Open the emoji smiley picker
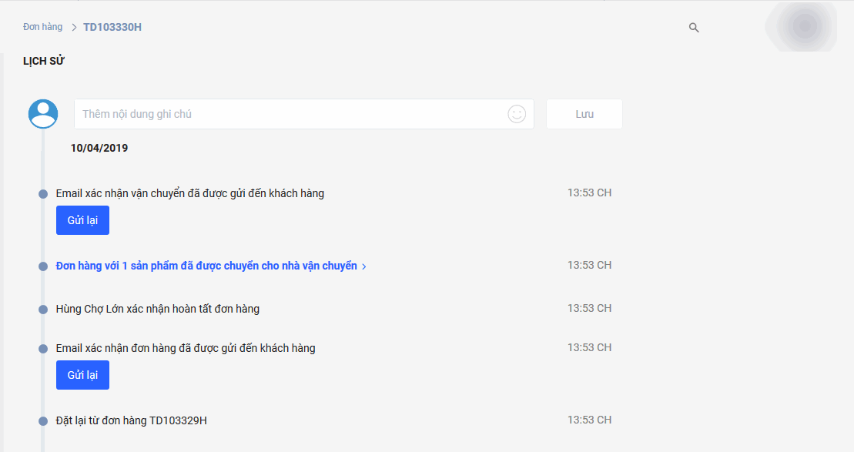 tap(516, 114)
